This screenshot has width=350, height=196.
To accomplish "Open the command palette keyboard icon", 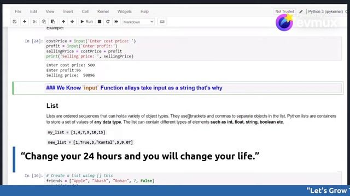I will pyautogui.click(x=162, y=22).
